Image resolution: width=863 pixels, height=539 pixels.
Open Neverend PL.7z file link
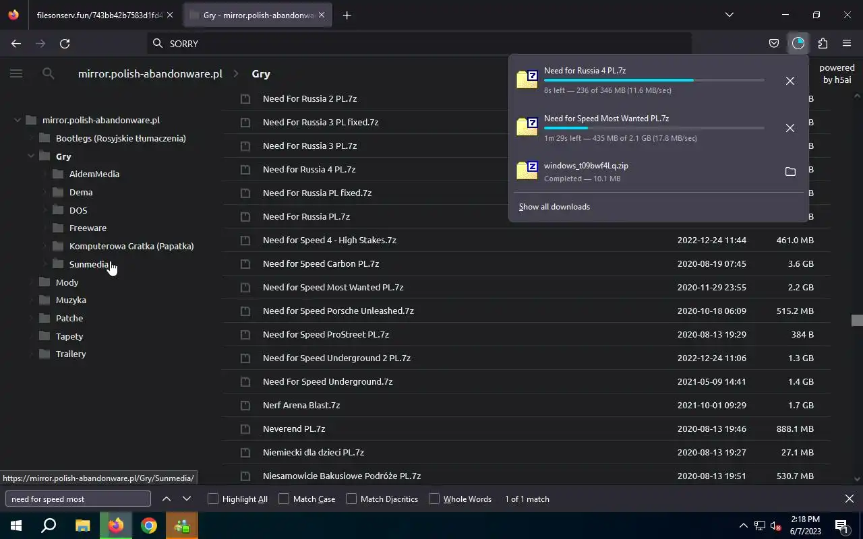[x=294, y=429]
